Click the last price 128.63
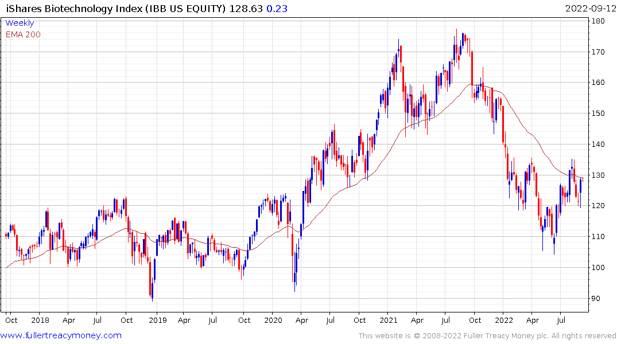 (246, 9)
